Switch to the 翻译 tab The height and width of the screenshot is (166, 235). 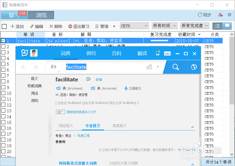[142, 53]
